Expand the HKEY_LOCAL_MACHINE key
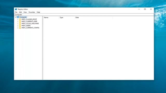 18,24
